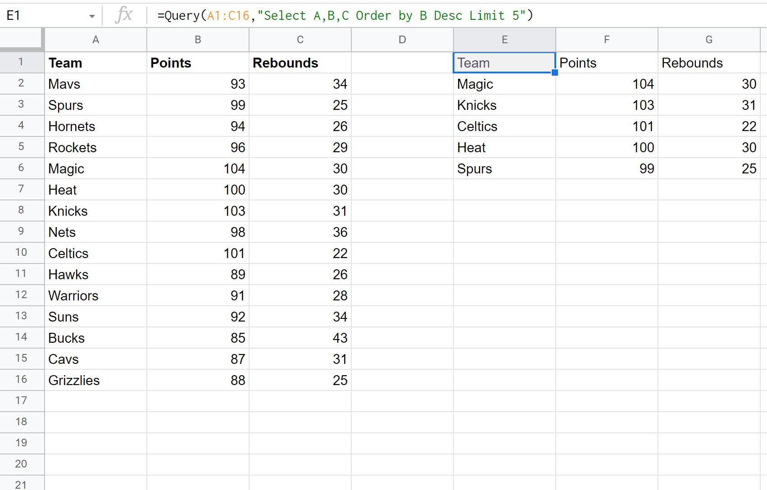The width and height of the screenshot is (767, 490).
Task: Select the 'Celtics' cell in column E
Action: [x=505, y=126]
